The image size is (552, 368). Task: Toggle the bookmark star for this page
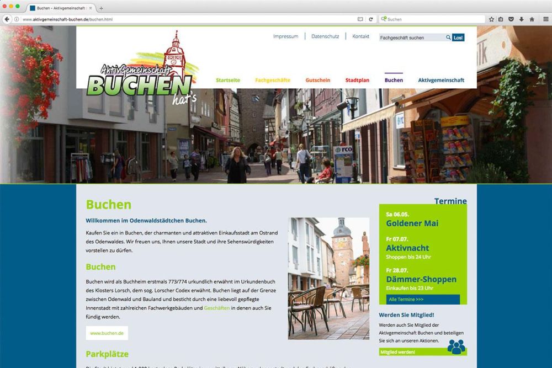pos(491,19)
